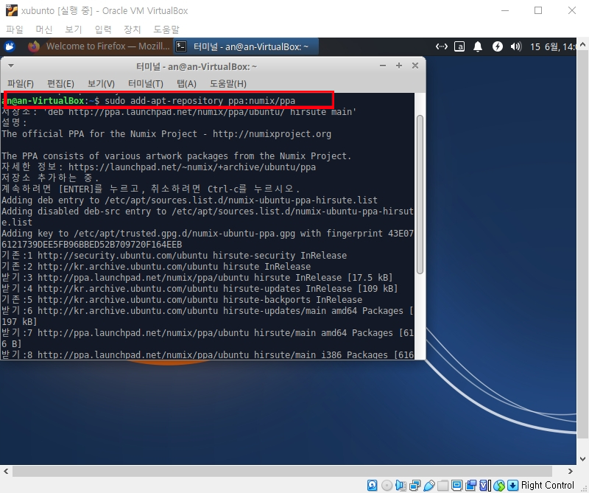Click the line mentioning hirsute-backports InRelease
This screenshot has height=493, width=589.
tap(182, 300)
